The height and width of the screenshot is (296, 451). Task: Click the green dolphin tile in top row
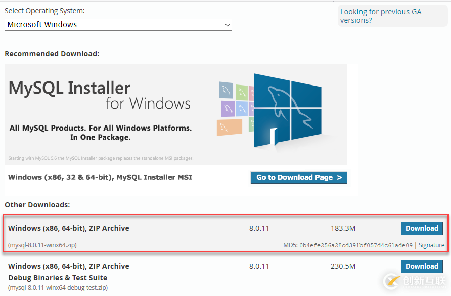242,93
